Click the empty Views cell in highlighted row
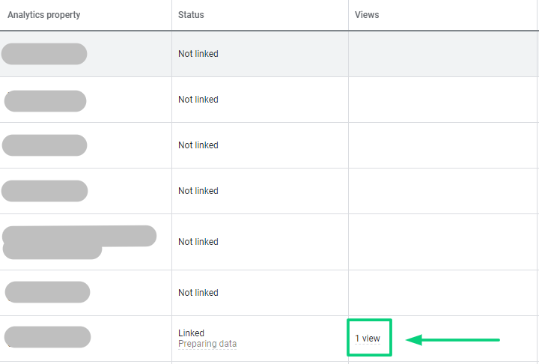The width and height of the screenshot is (539, 364). tap(443, 54)
